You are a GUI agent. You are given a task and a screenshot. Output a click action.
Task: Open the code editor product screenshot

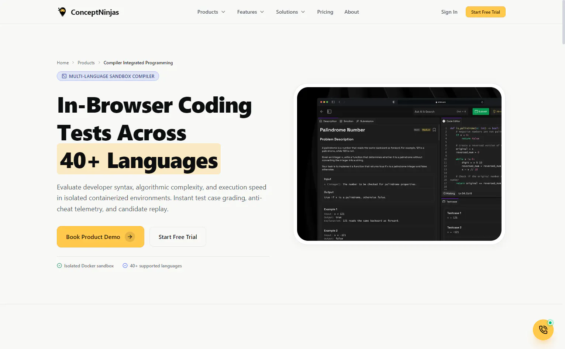point(399,164)
